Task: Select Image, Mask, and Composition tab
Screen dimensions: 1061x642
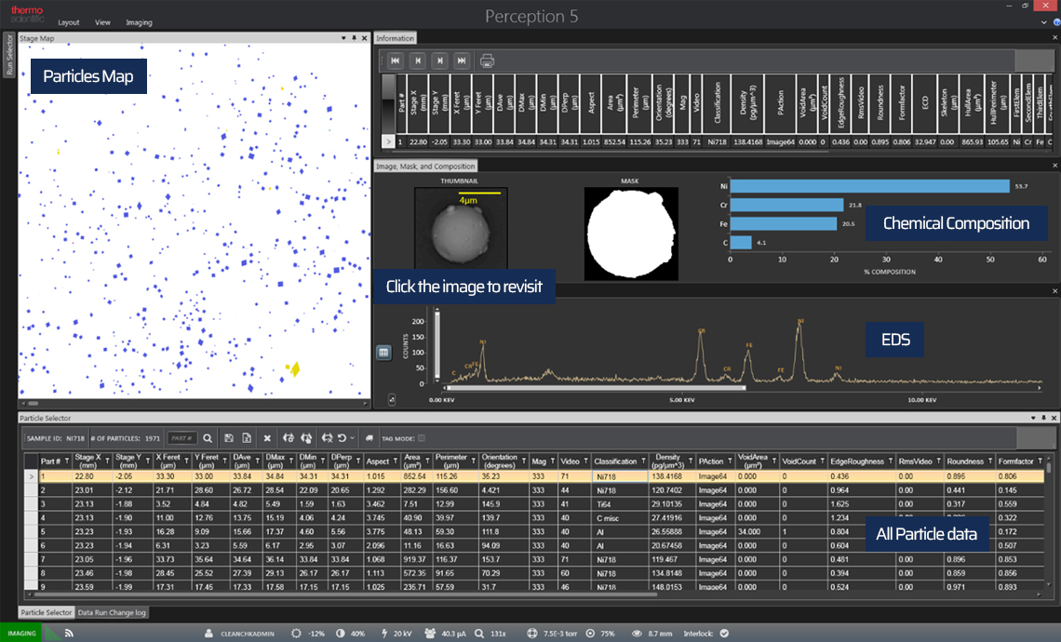Action: 425,166
